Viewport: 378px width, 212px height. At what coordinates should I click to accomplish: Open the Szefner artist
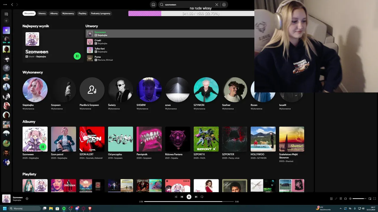[x=235, y=90]
